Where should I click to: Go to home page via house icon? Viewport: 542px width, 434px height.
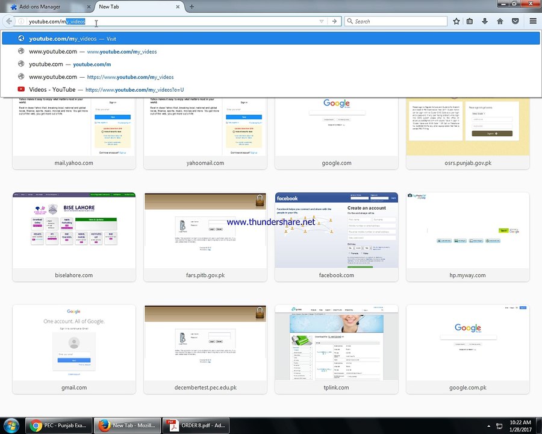[500, 22]
